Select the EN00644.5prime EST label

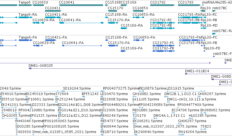pyautogui.click(x=115, y=126)
